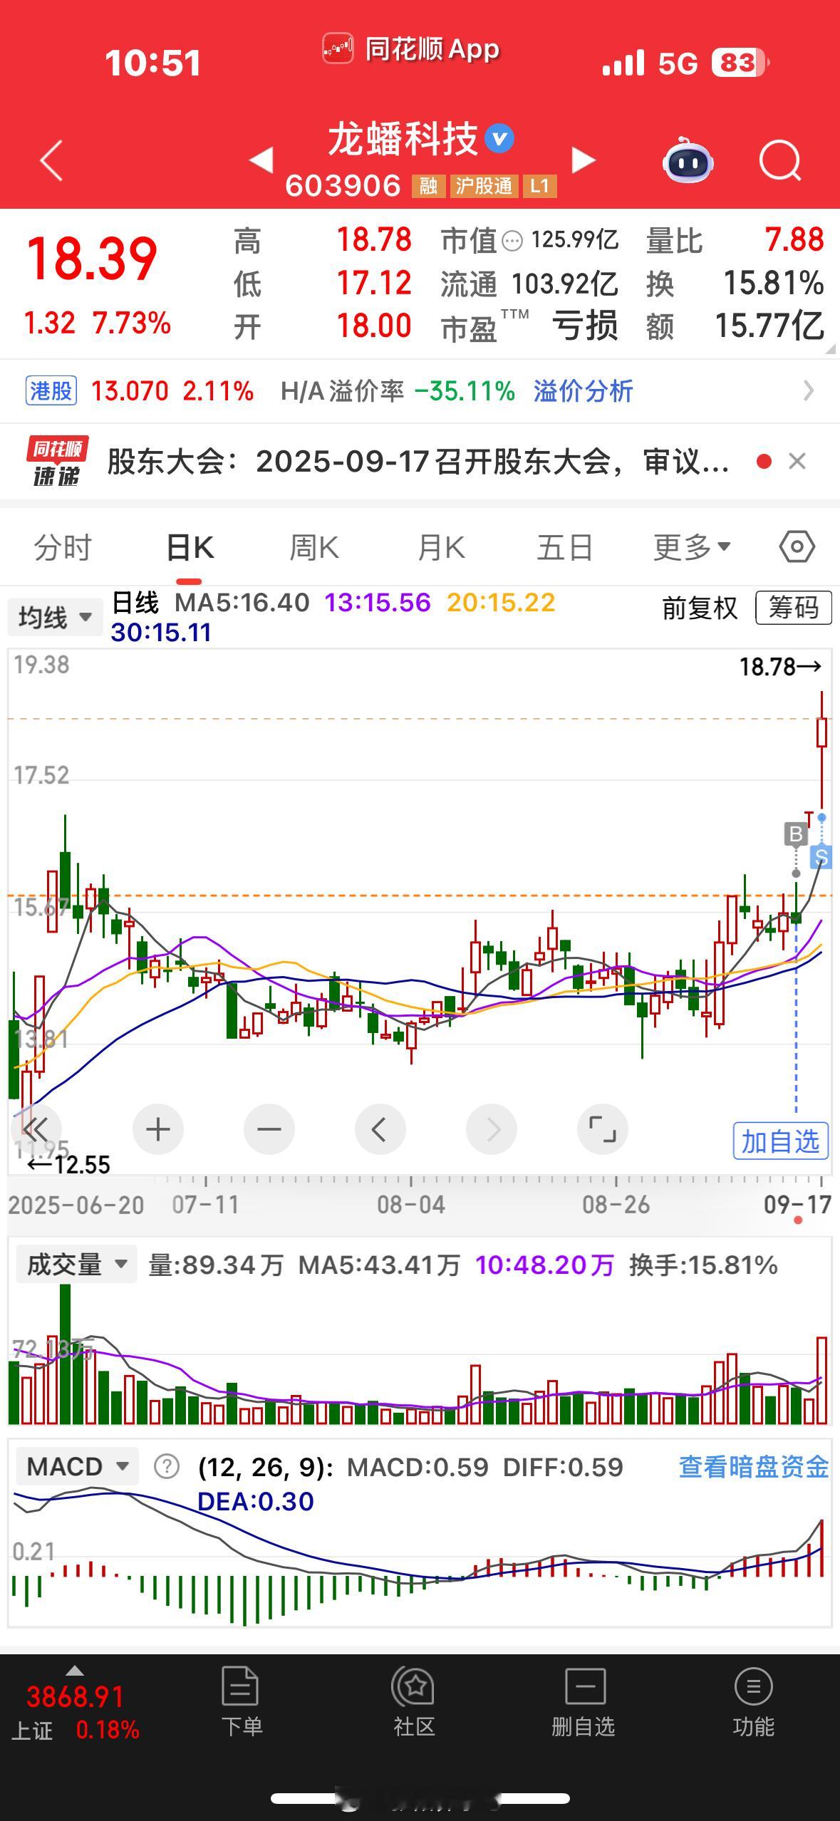Viewport: 840px width, 1821px height.
Task: Open chart settings hexagon icon
Action: point(797,547)
